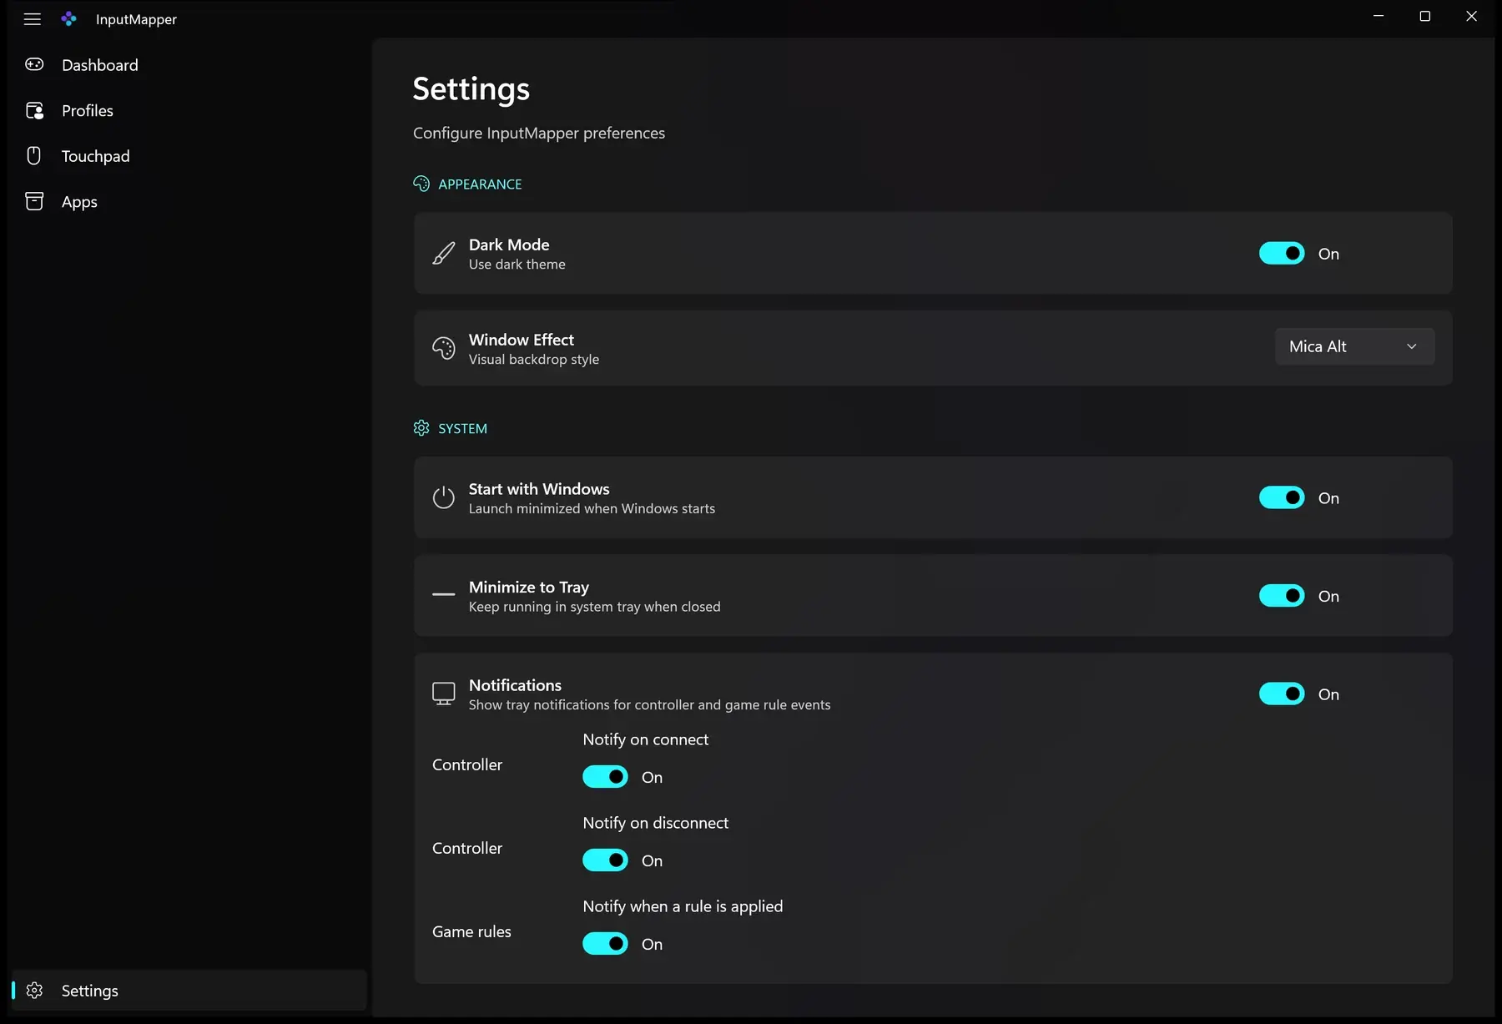Open the Mica Alt window effect dropdown
1502x1024 pixels.
[1354, 346]
